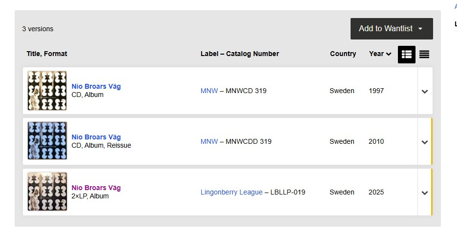Open the Add to Wantlist dropdown
The height and width of the screenshot is (233, 457).
(x=392, y=29)
